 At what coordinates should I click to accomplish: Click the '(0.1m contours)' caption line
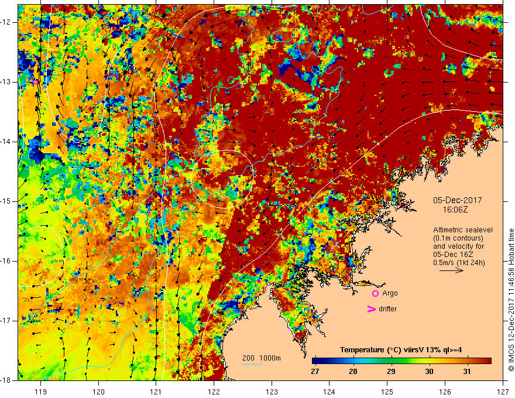click(458, 238)
